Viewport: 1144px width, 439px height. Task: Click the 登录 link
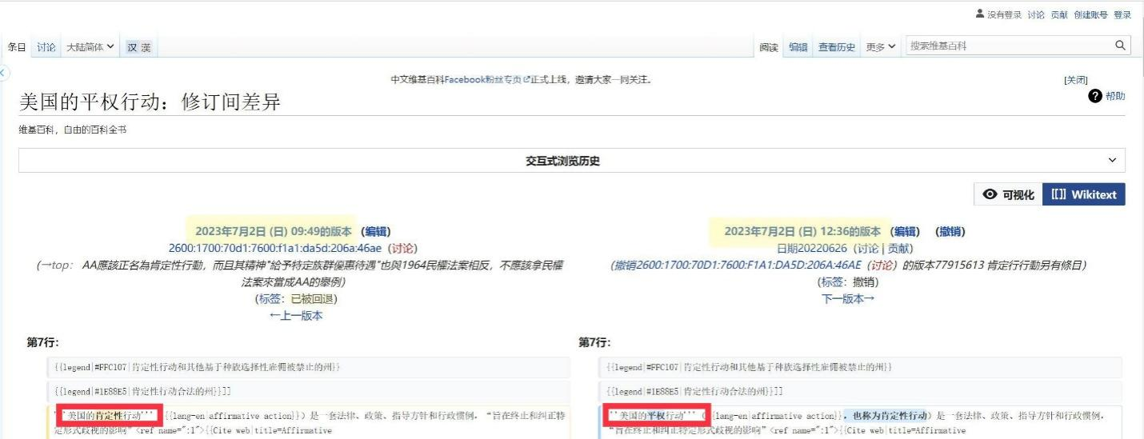pos(1122,14)
